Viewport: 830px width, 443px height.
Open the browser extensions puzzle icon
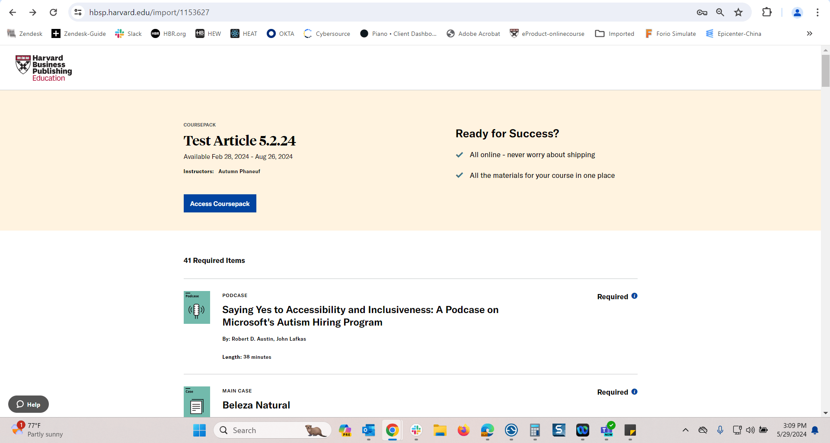tap(767, 12)
